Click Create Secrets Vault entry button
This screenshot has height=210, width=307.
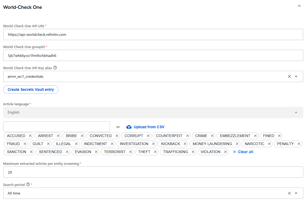(x=31, y=90)
